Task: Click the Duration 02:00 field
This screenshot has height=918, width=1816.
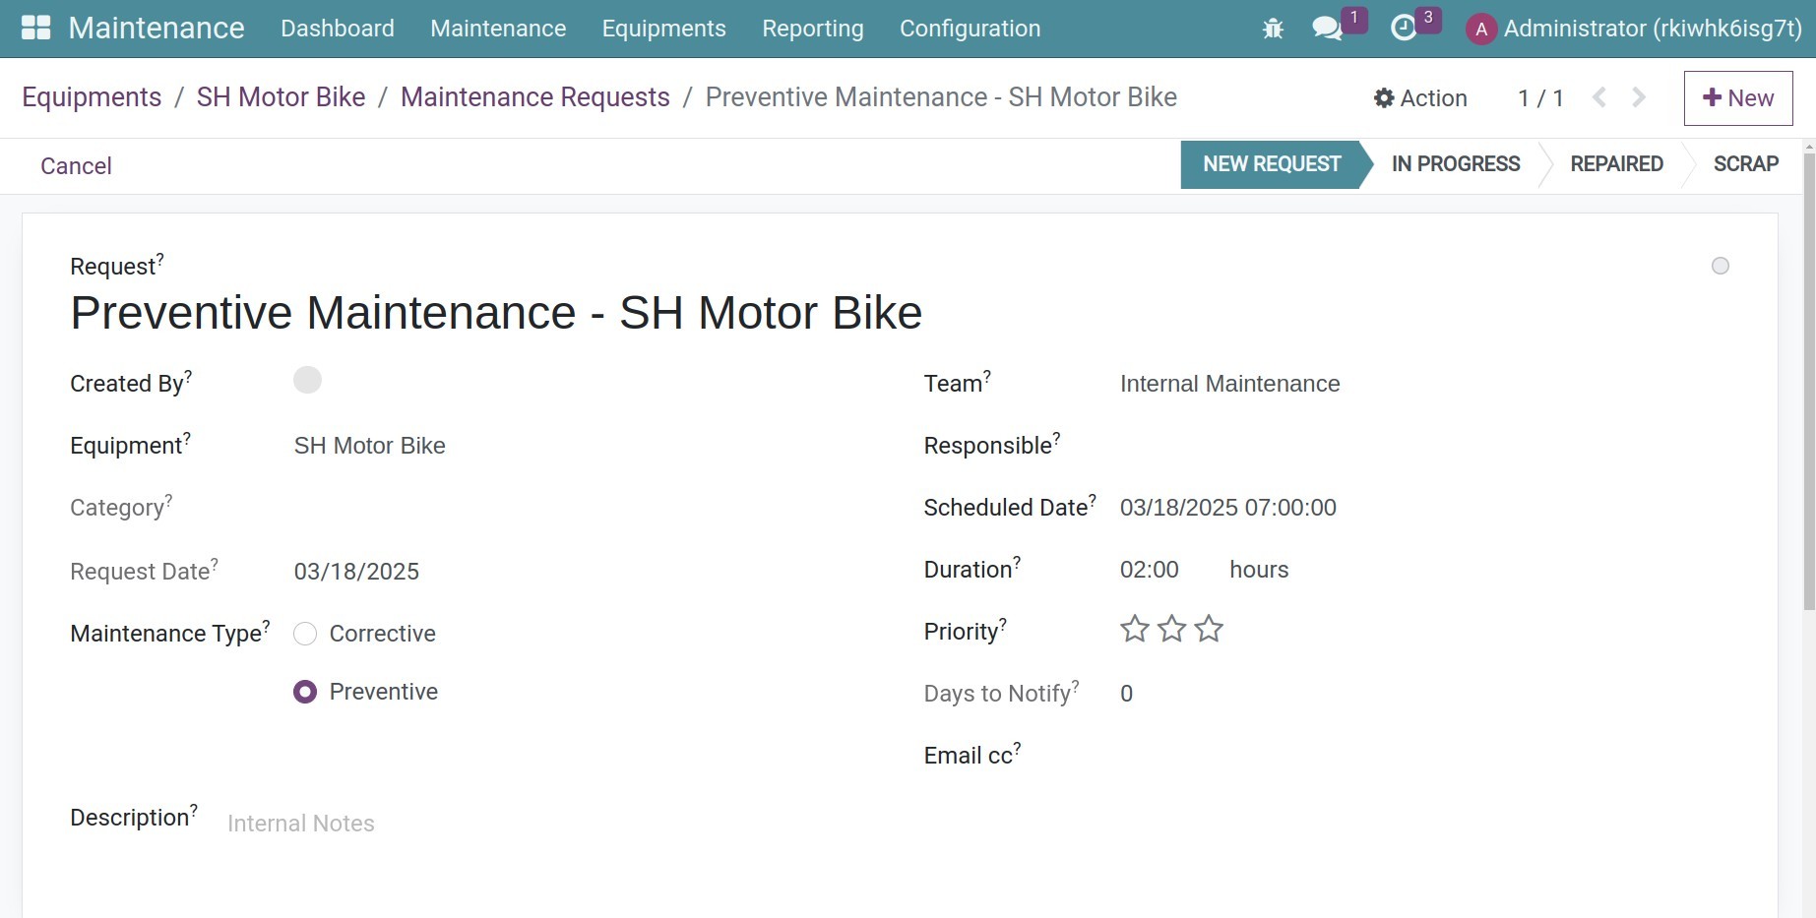Action: point(1150,570)
